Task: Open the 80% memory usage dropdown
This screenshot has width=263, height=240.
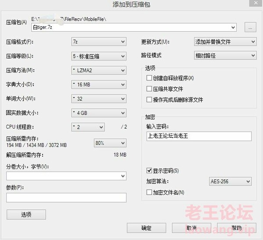Action: tap(110, 143)
